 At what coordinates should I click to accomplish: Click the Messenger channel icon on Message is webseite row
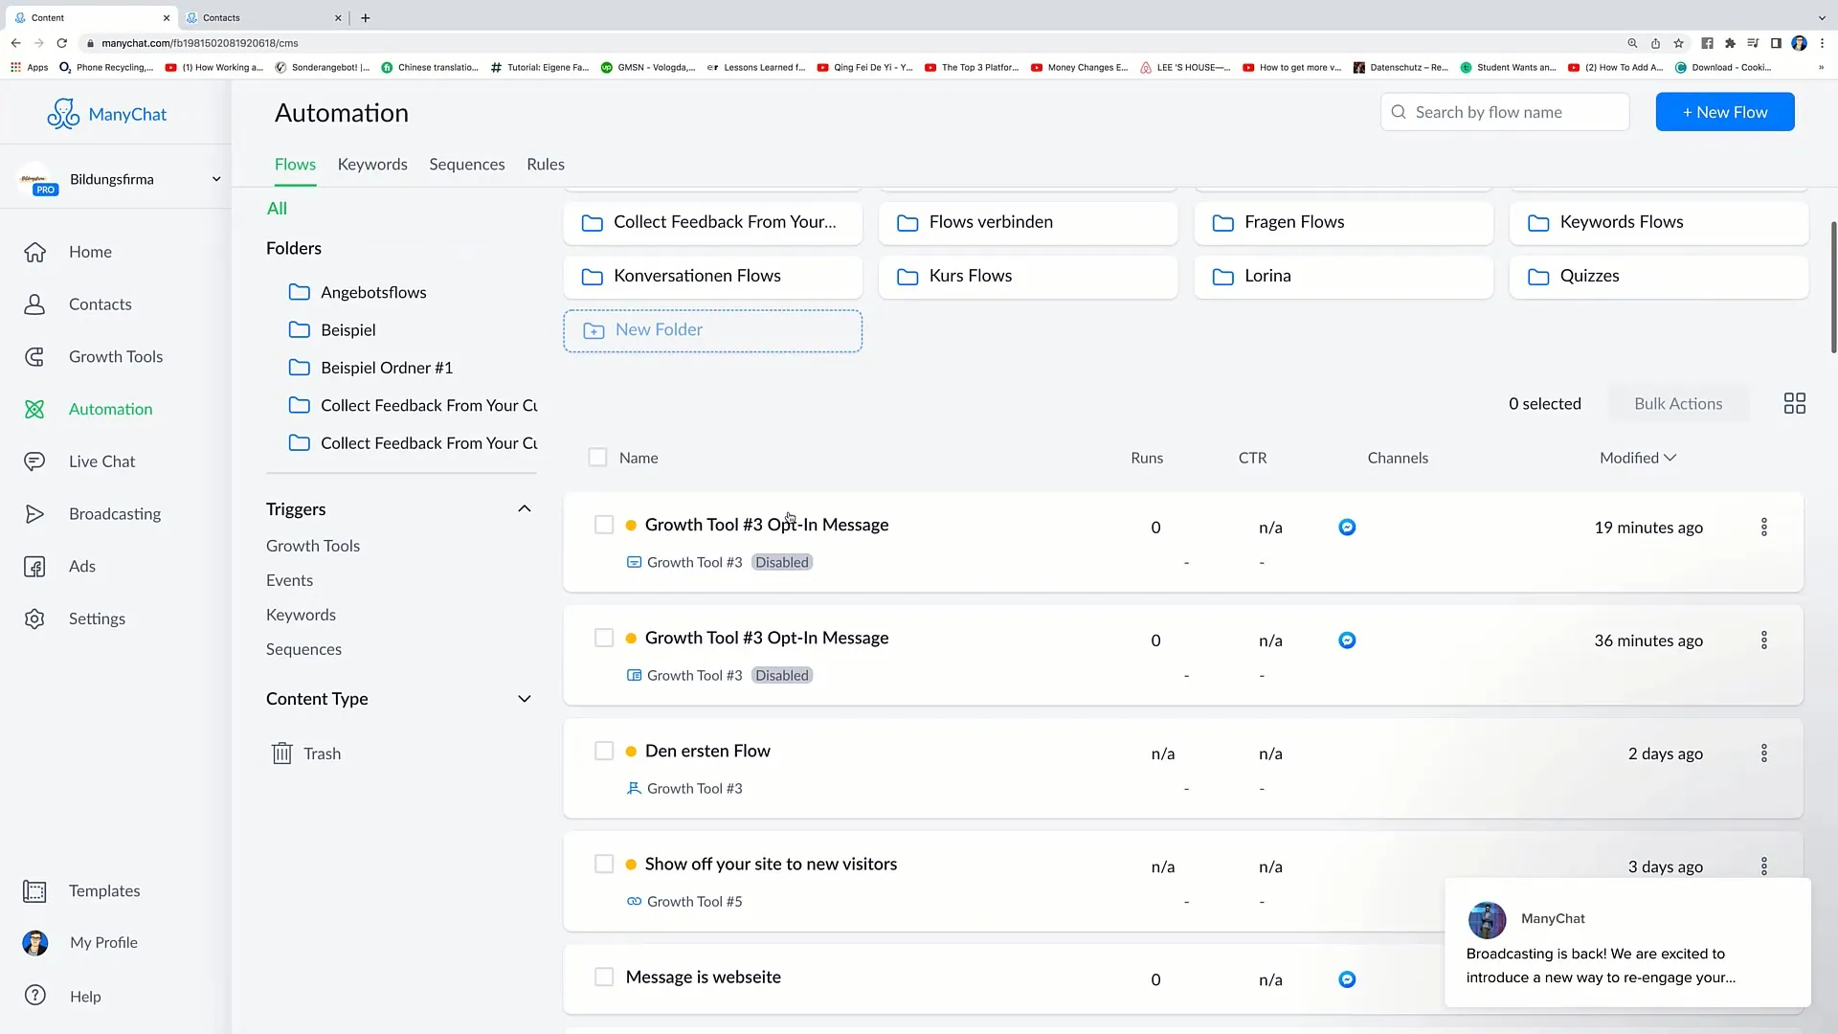pyautogui.click(x=1348, y=979)
